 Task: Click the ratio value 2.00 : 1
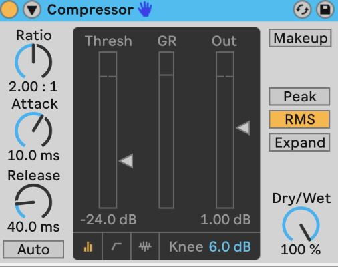coord(33,87)
